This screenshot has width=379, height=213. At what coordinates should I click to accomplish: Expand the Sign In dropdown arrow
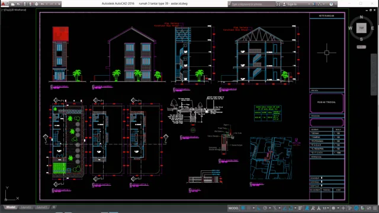coord(309,4)
